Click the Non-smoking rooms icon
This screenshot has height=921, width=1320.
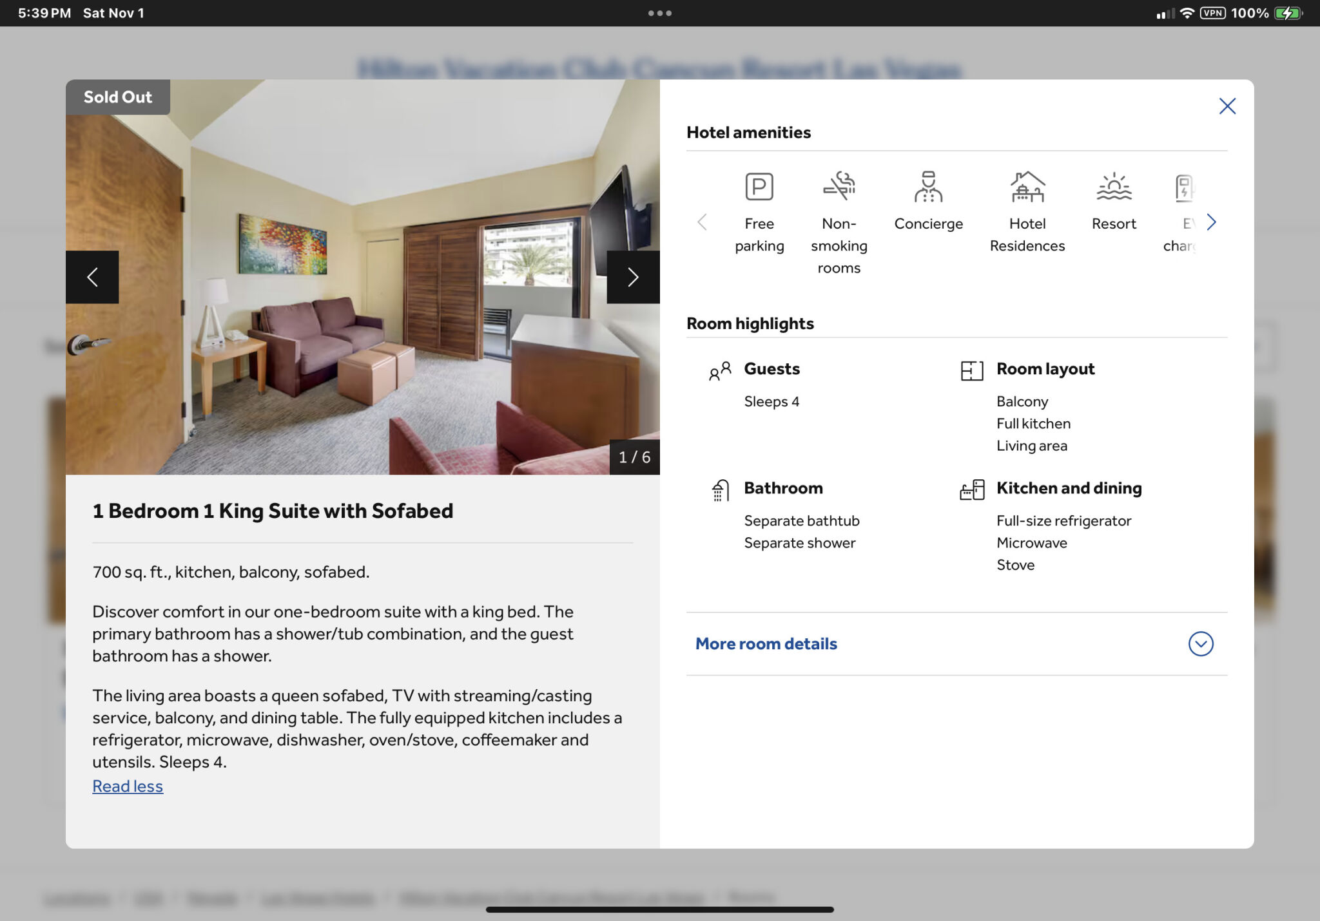click(x=839, y=186)
